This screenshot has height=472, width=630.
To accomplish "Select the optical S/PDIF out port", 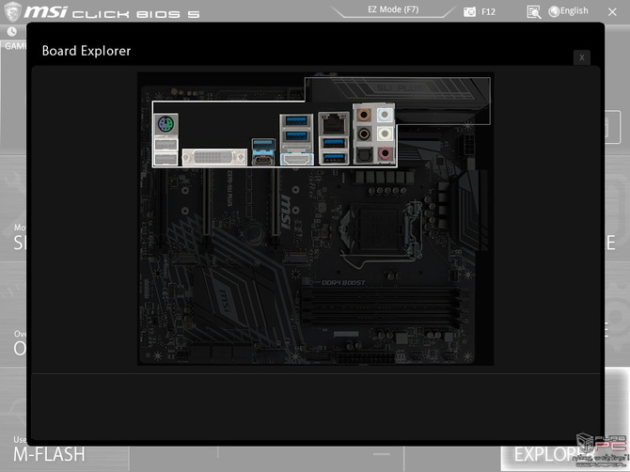I will click(364, 154).
